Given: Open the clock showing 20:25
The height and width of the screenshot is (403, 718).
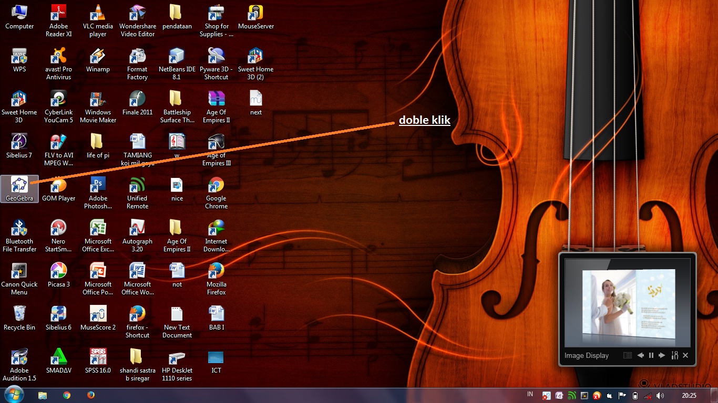Looking at the screenshot, I should pos(689,396).
